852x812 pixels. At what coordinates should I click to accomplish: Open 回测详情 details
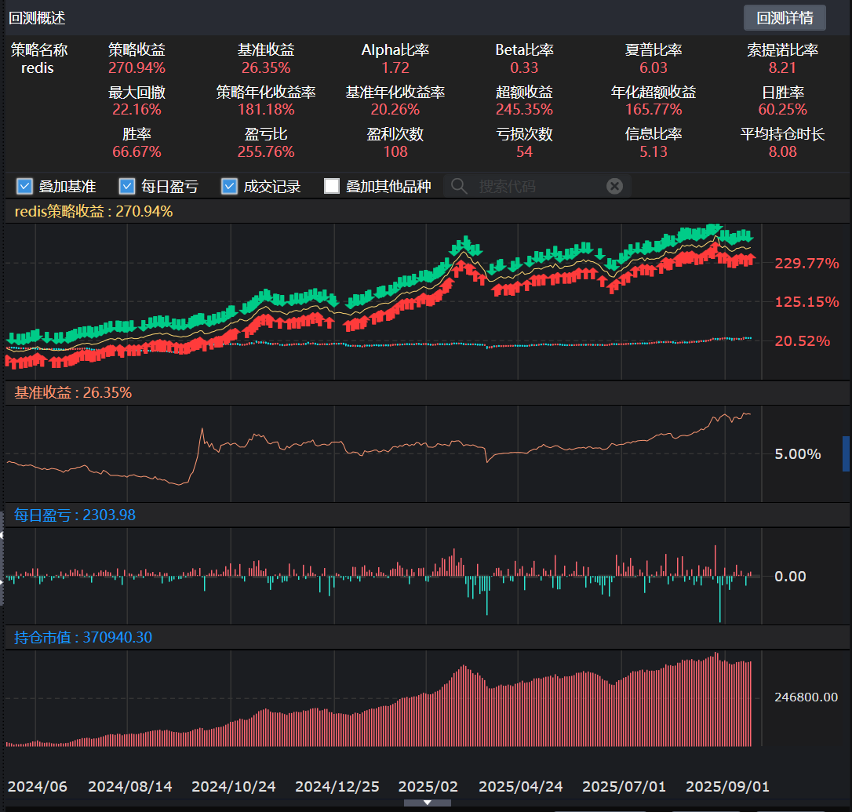point(785,18)
